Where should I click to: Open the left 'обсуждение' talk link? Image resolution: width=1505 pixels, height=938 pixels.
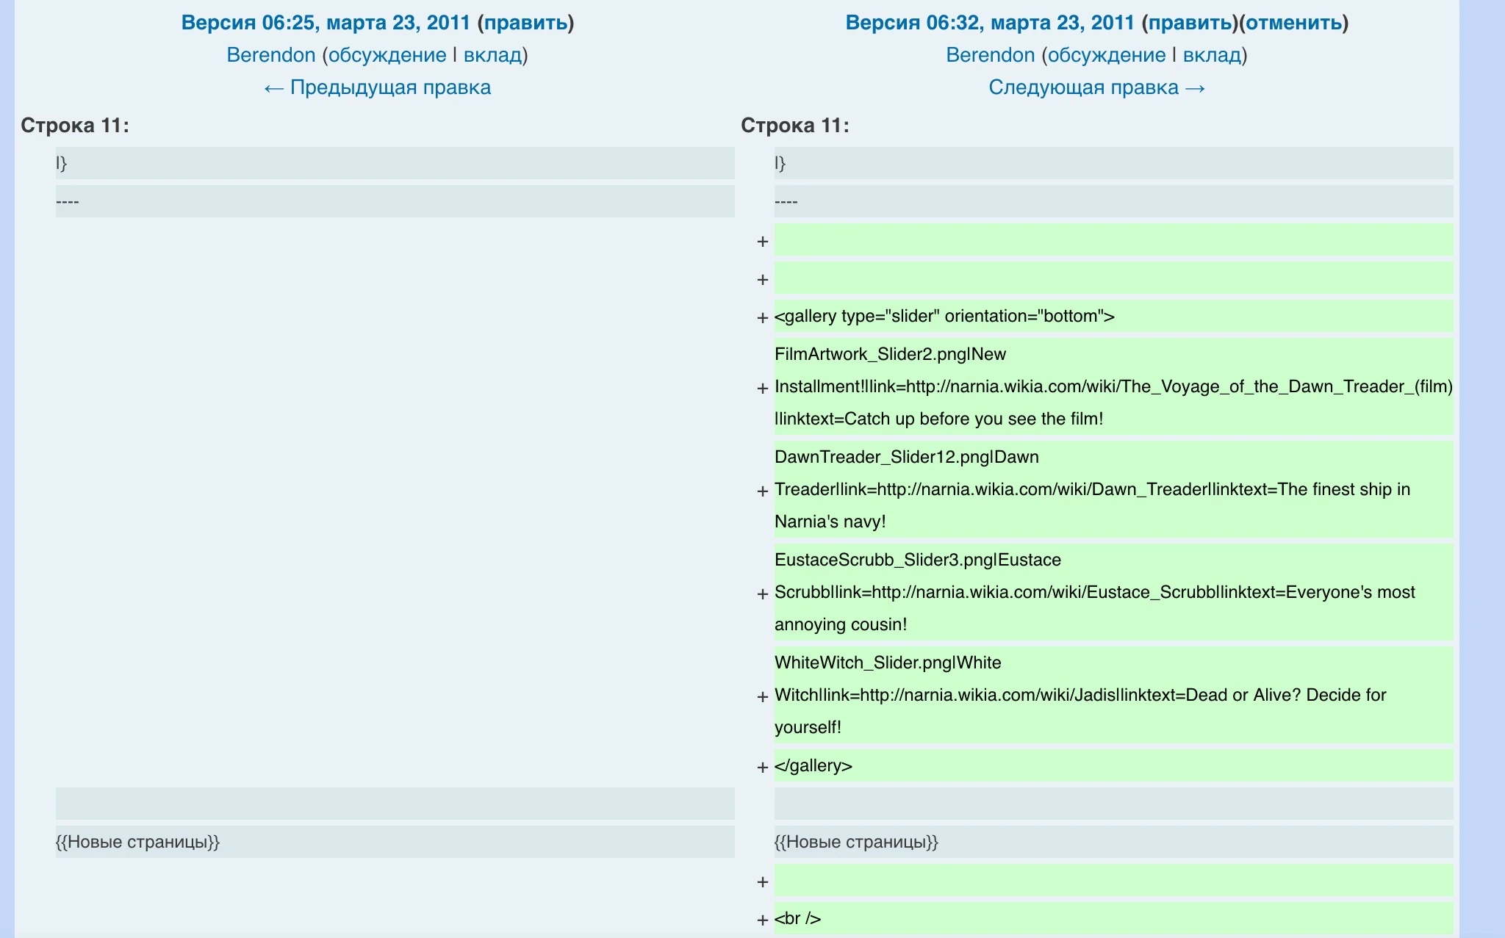point(387,55)
